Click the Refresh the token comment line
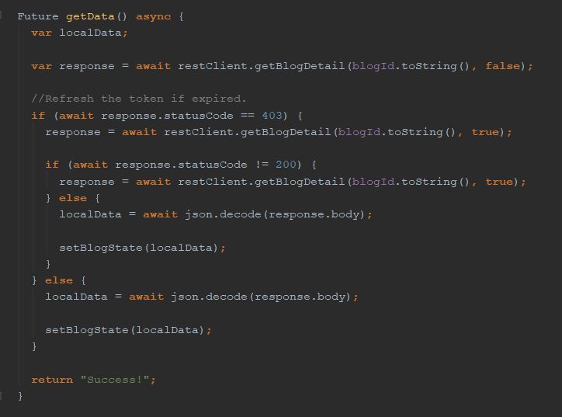The image size is (562, 417). (x=138, y=99)
